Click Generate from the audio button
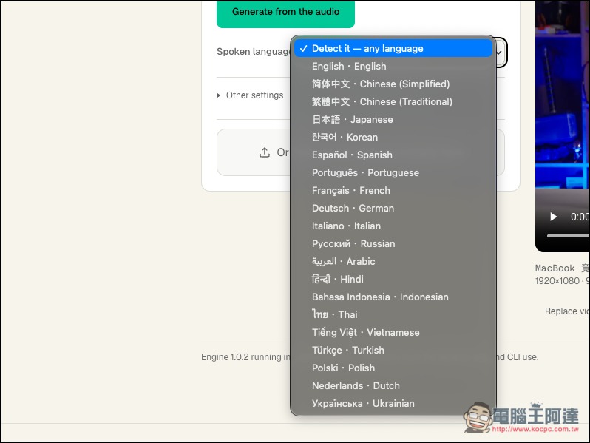 [285, 13]
